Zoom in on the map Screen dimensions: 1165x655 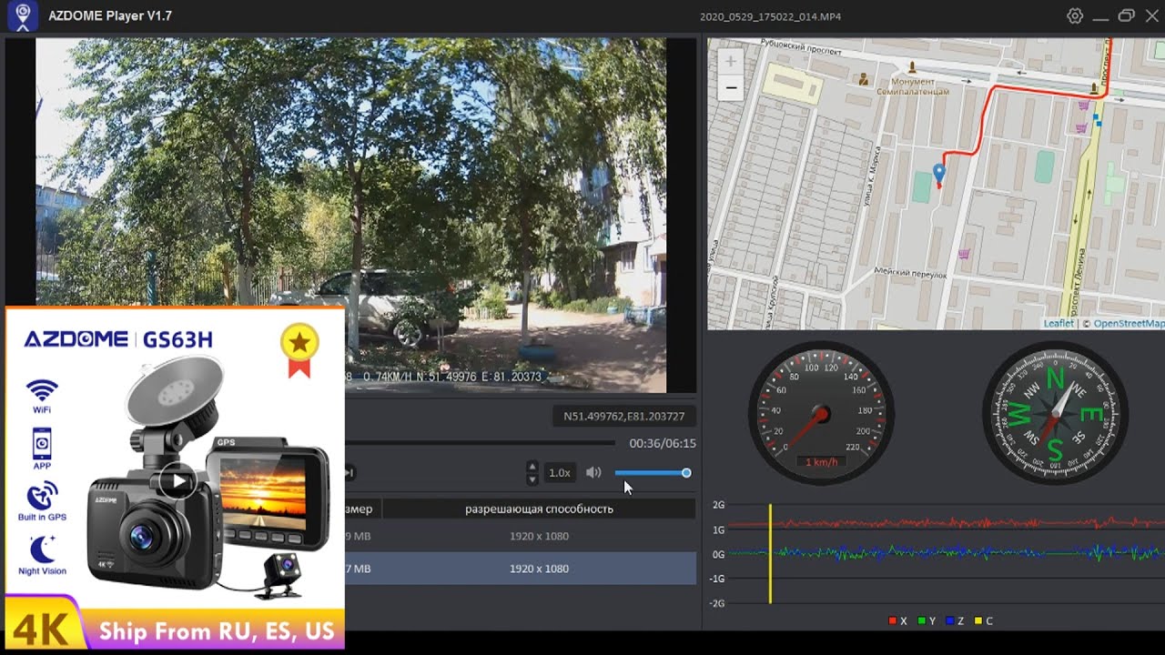coord(731,62)
